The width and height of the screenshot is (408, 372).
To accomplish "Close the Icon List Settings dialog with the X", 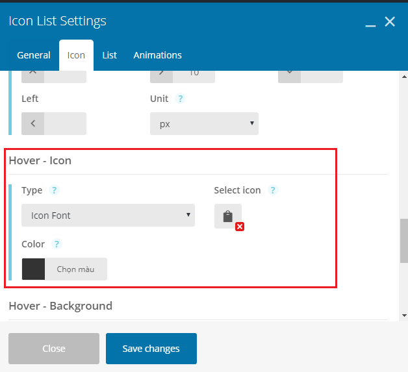I will point(390,21).
